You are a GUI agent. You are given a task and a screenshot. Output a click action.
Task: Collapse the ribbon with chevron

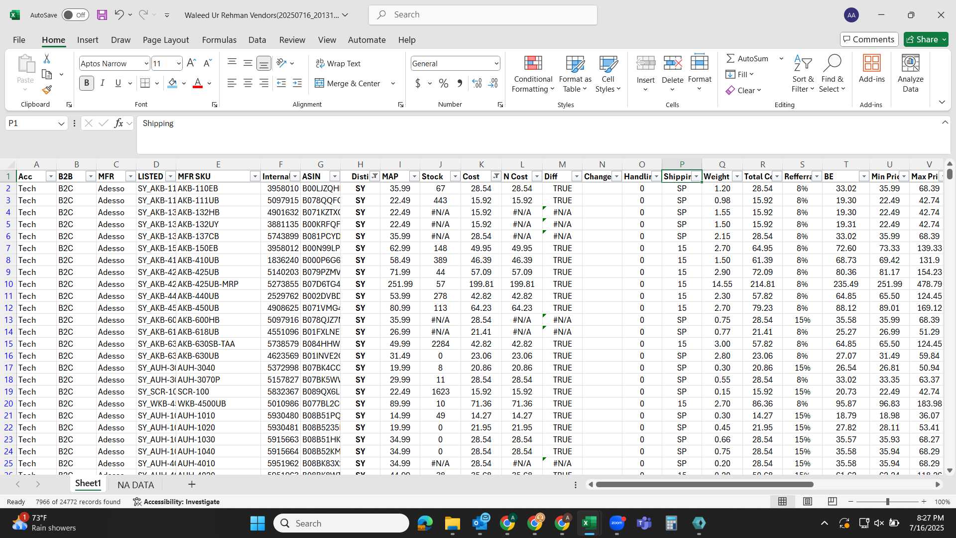click(942, 102)
